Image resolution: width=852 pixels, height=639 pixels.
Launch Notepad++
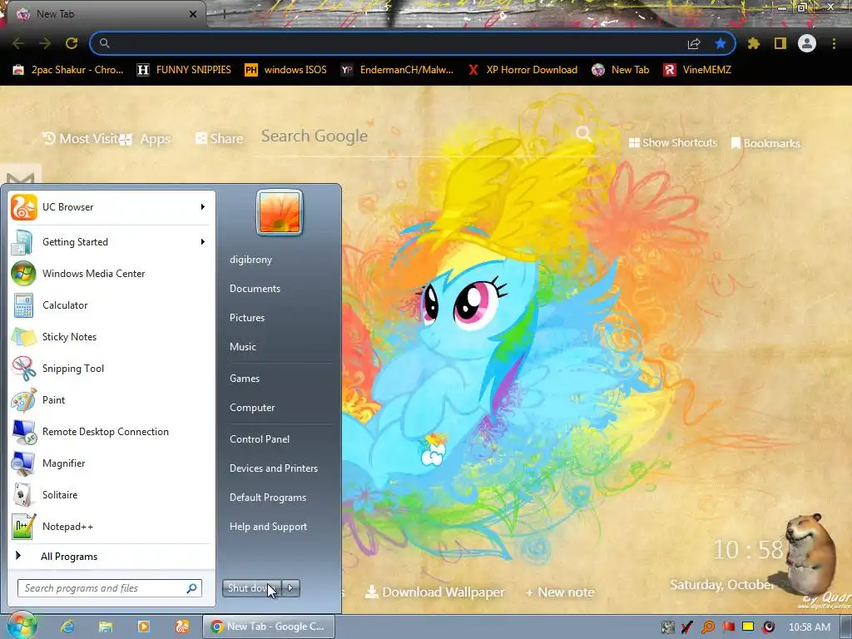coord(111,526)
